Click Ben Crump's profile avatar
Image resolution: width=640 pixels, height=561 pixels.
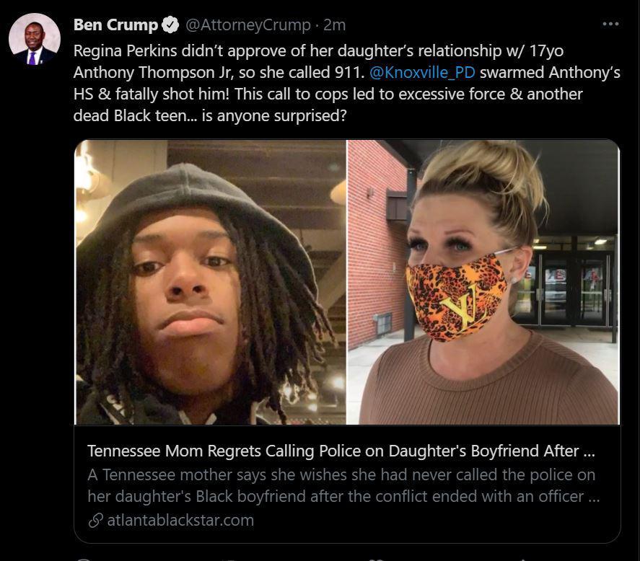[35, 39]
